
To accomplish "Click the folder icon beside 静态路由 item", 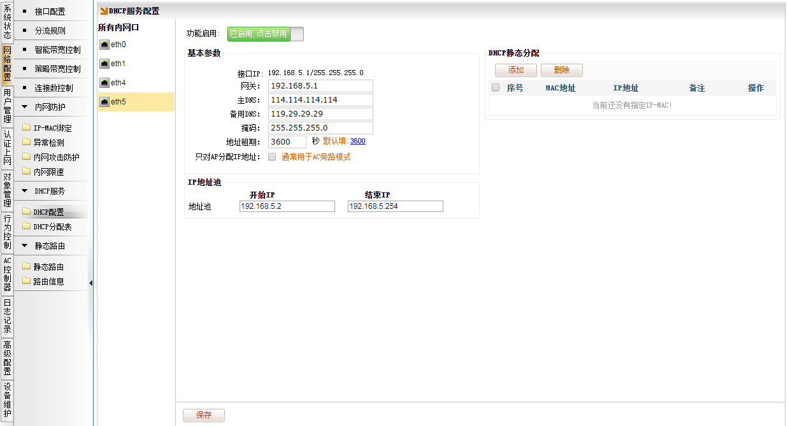I will [26, 267].
